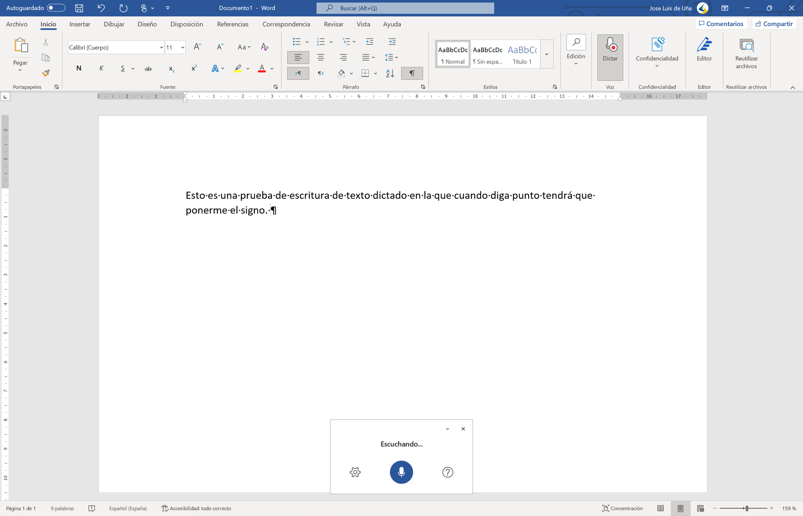Viewport: 803px width, 516px height.
Task: Open the Revisar tab
Action: [333, 24]
